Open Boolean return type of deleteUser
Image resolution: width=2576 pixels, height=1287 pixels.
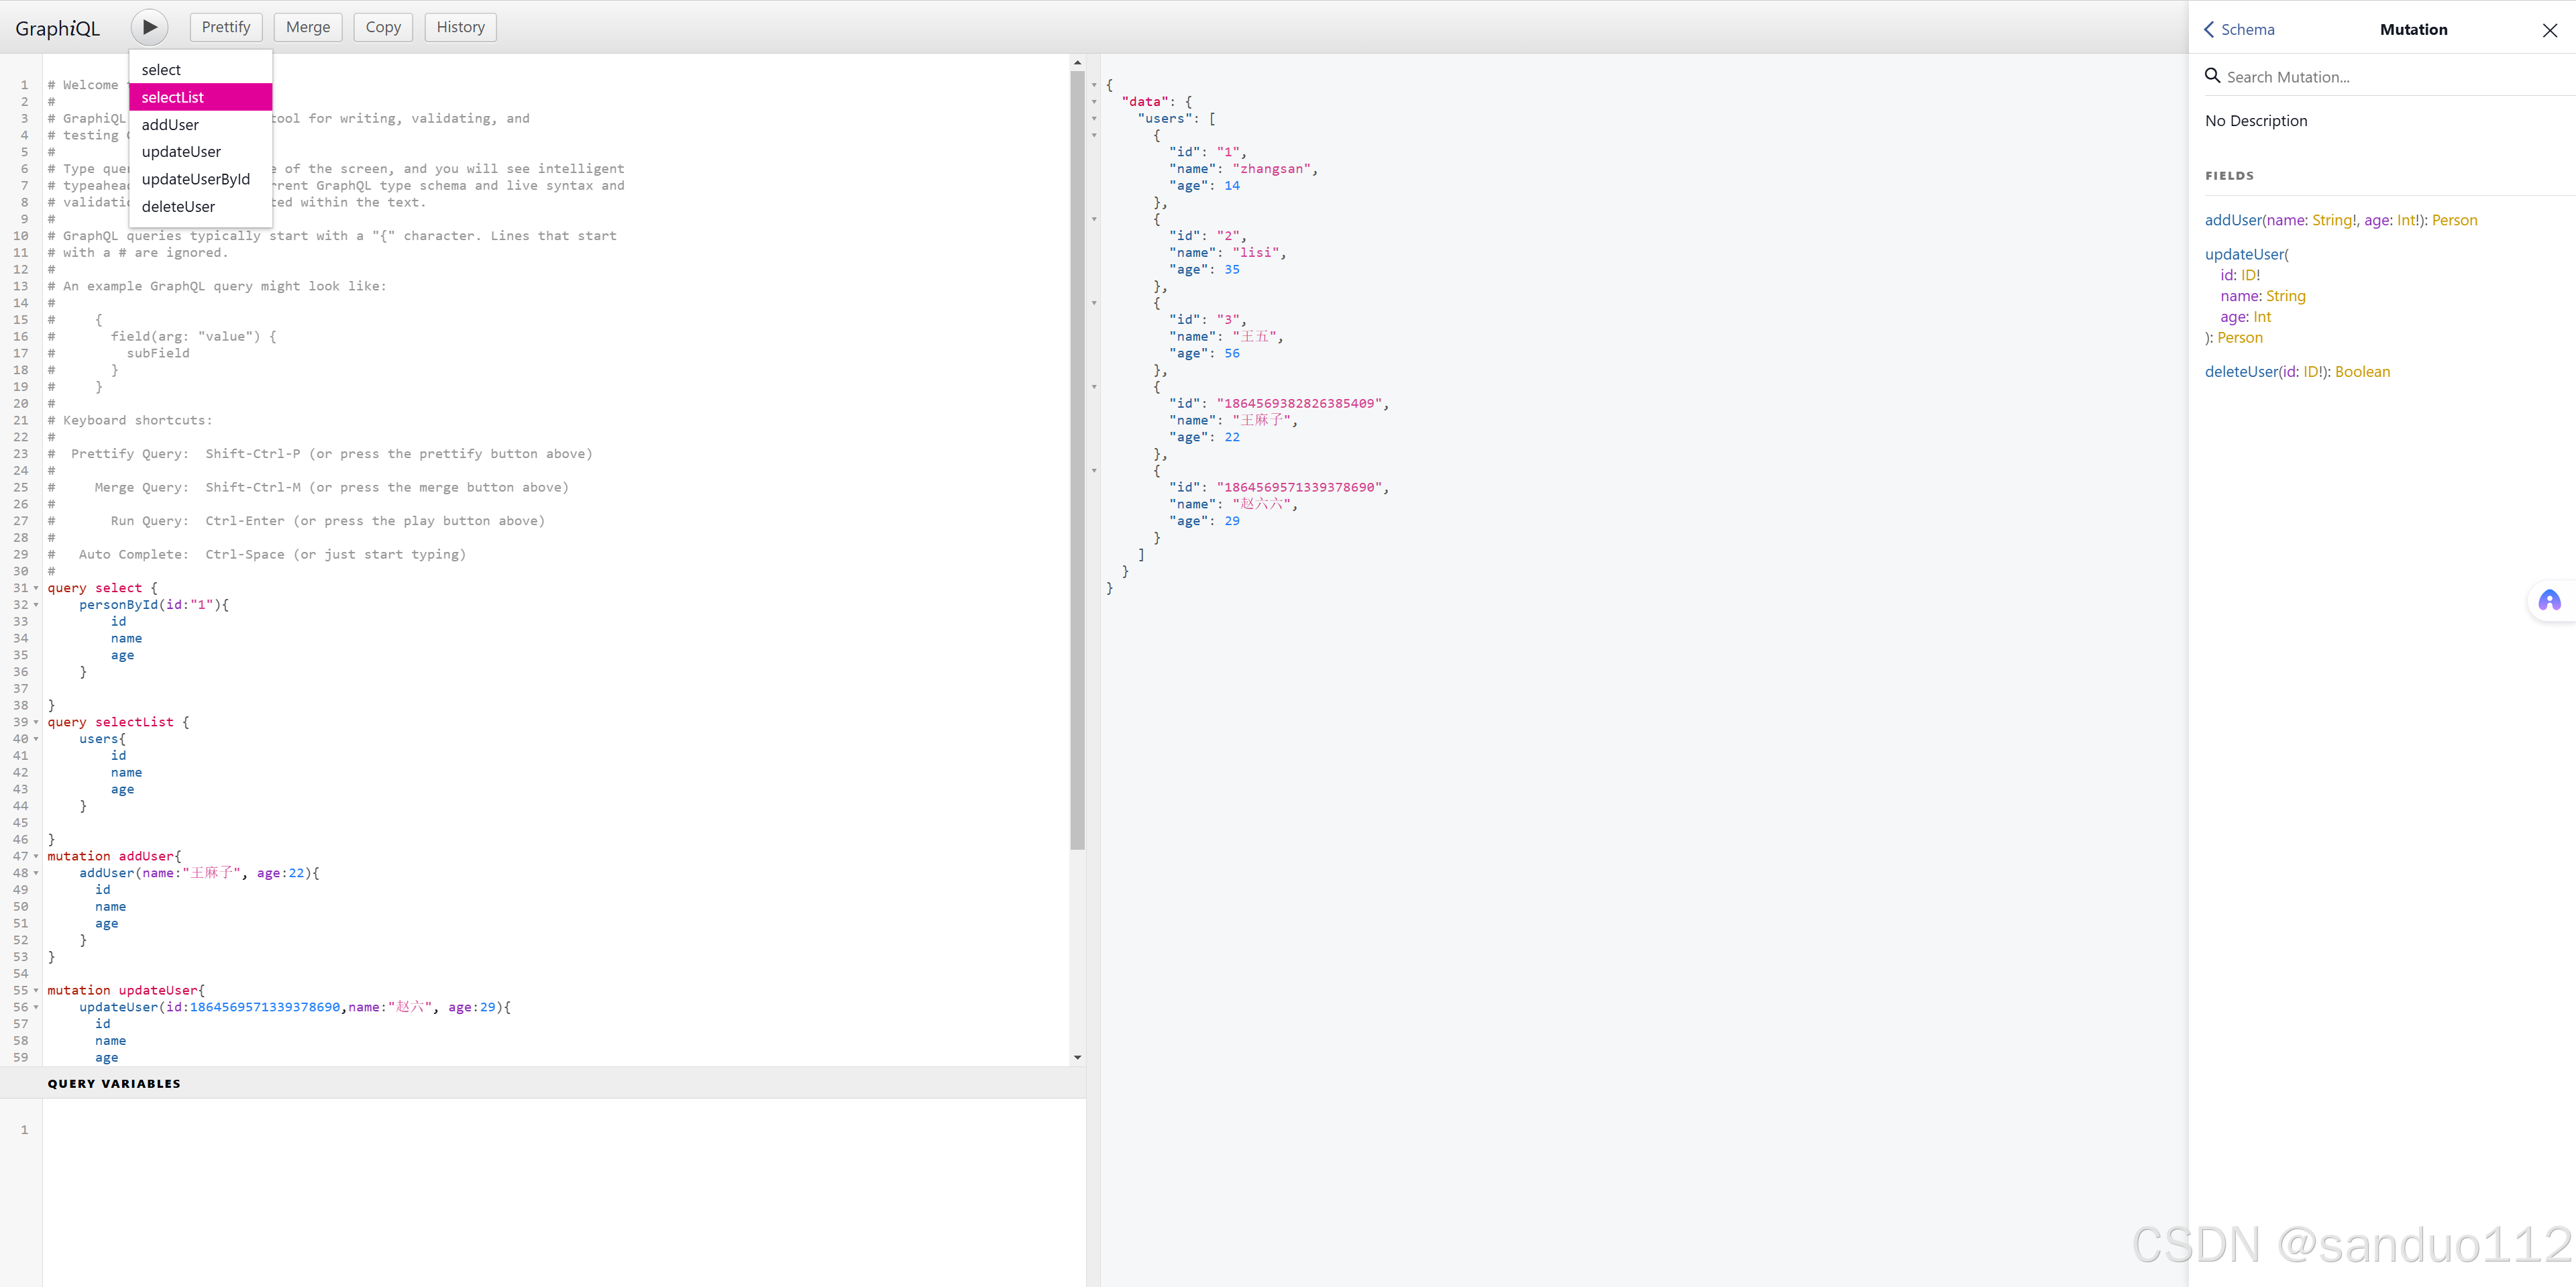coord(2362,371)
